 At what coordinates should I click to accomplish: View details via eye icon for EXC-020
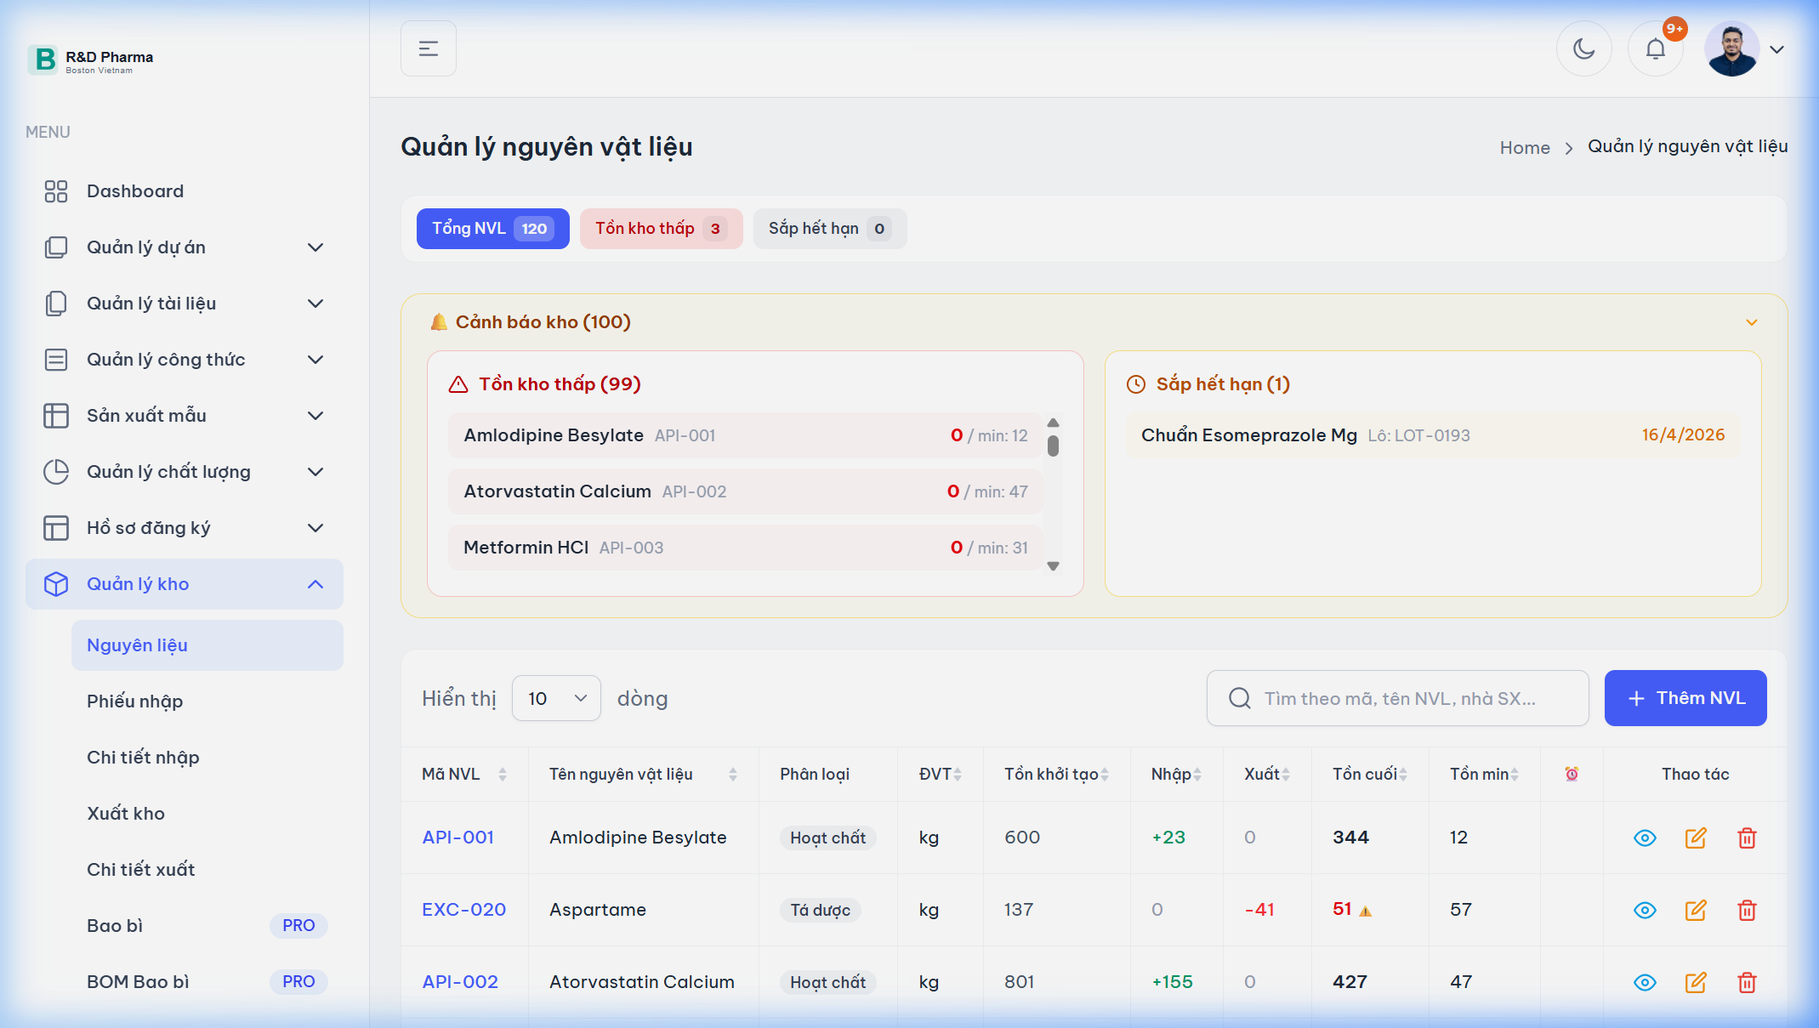1645,910
